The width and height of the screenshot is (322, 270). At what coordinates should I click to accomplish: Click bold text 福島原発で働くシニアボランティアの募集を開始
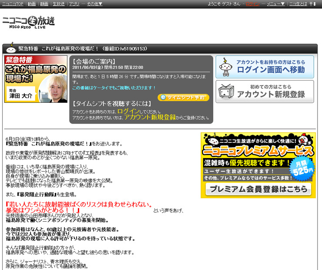(x=57, y=220)
